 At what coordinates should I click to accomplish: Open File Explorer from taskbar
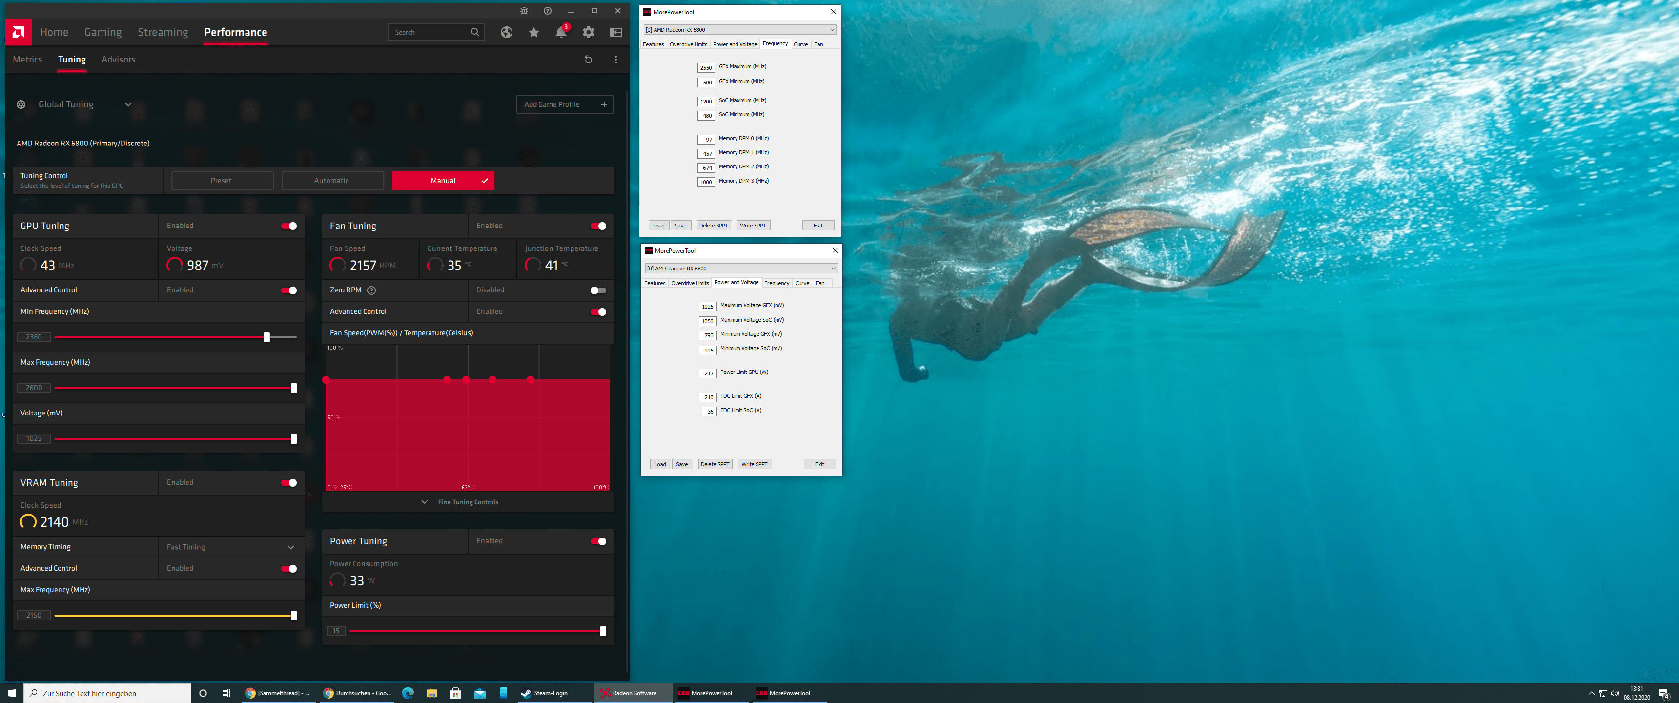[x=431, y=693]
